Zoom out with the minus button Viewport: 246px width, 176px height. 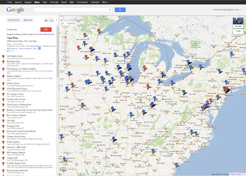(x=65, y=66)
